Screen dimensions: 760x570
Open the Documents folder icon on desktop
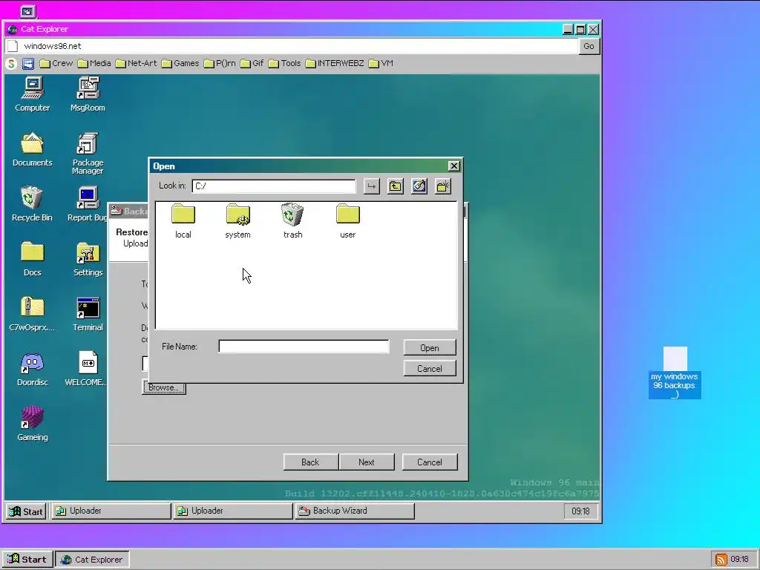[32, 149]
